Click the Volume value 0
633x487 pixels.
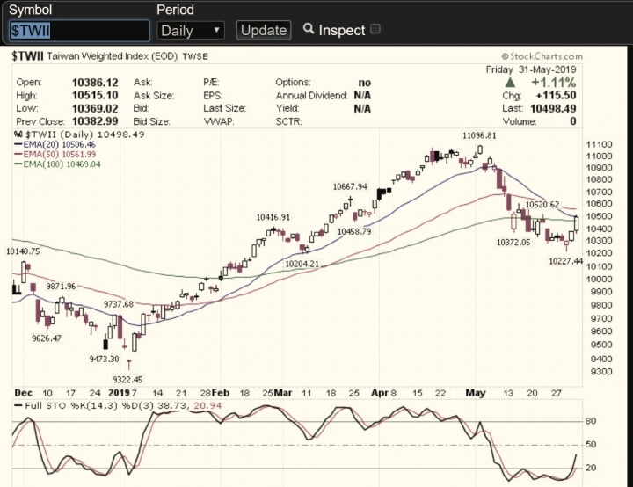click(x=573, y=121)
